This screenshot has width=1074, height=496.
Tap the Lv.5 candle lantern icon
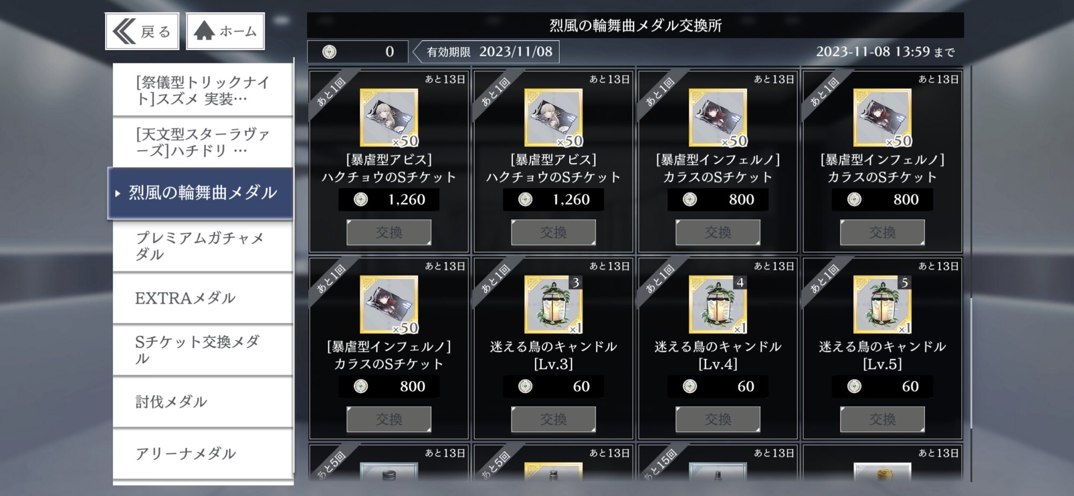pos(882,304)
